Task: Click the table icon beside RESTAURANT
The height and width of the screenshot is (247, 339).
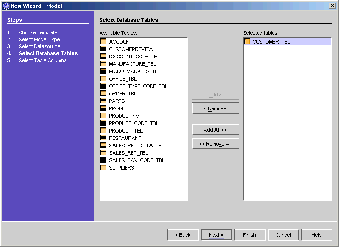Action: coord(104,138)
